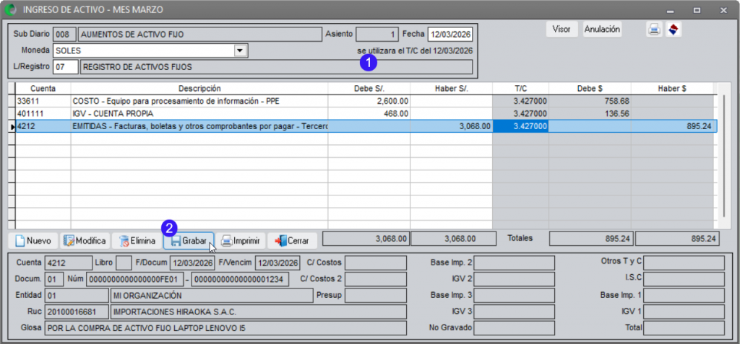Click the Glosa text field
Image resolution: width=740 pixels, height=344 pixels.
point(225,328)
